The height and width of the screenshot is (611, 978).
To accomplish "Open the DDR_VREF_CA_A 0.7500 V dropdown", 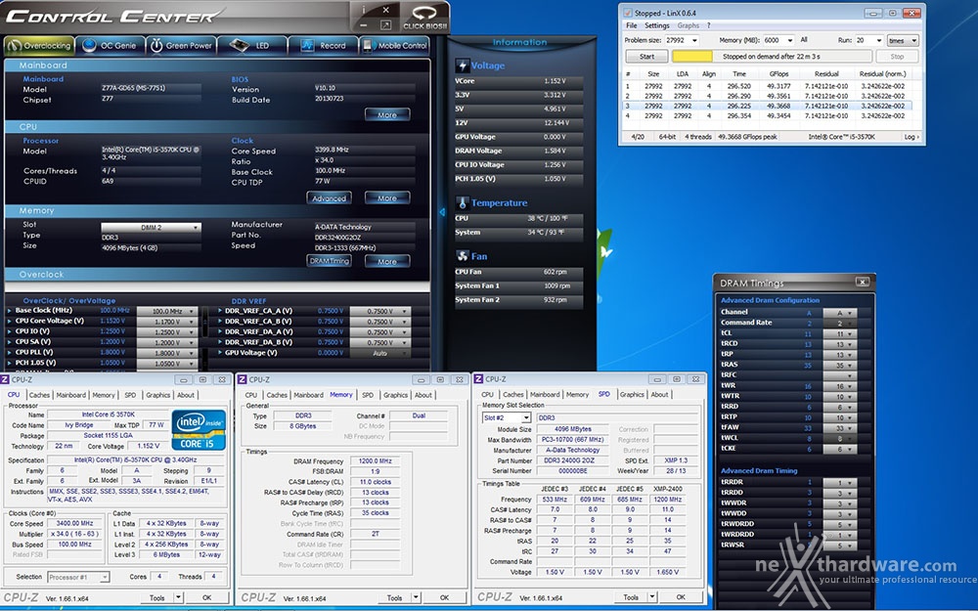I will [379, 311].
